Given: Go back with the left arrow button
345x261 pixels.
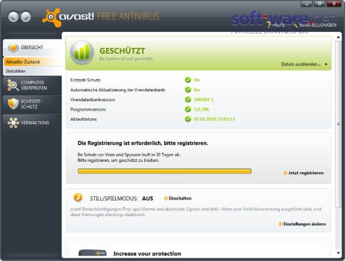Looking at the screenshot, I should click(13, 17).
